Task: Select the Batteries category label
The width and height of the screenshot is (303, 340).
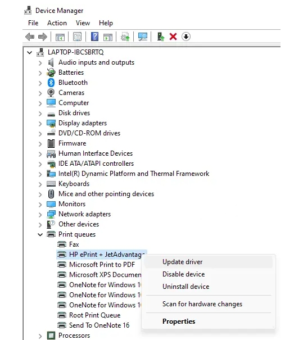Action: 71,72
